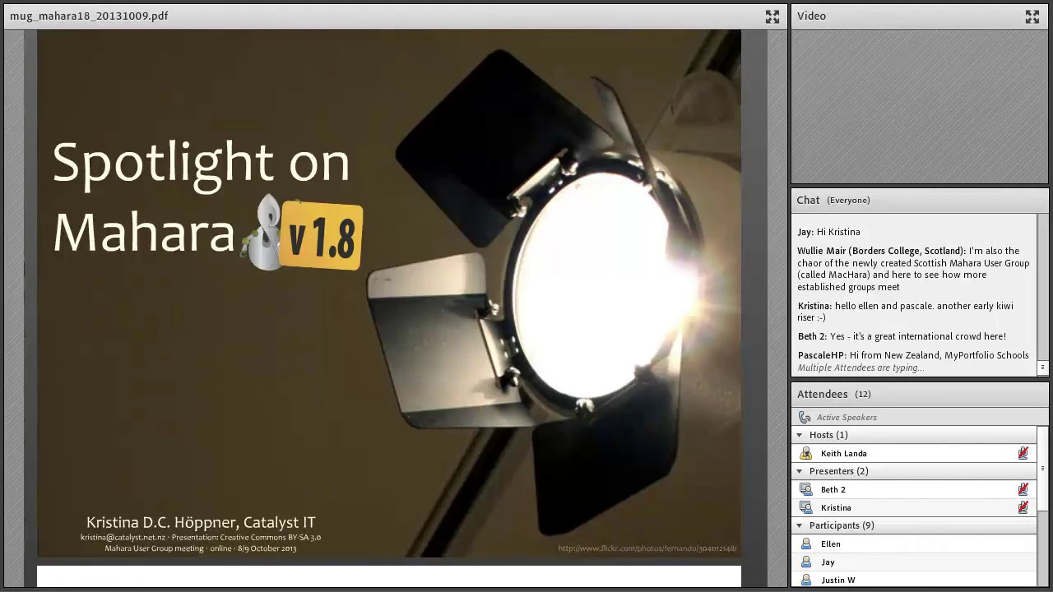Click the Attendees list scrollbar thumb

[1042, 469]
